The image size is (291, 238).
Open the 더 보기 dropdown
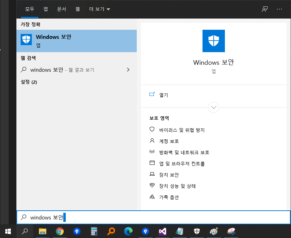click(x=100, y=9)
